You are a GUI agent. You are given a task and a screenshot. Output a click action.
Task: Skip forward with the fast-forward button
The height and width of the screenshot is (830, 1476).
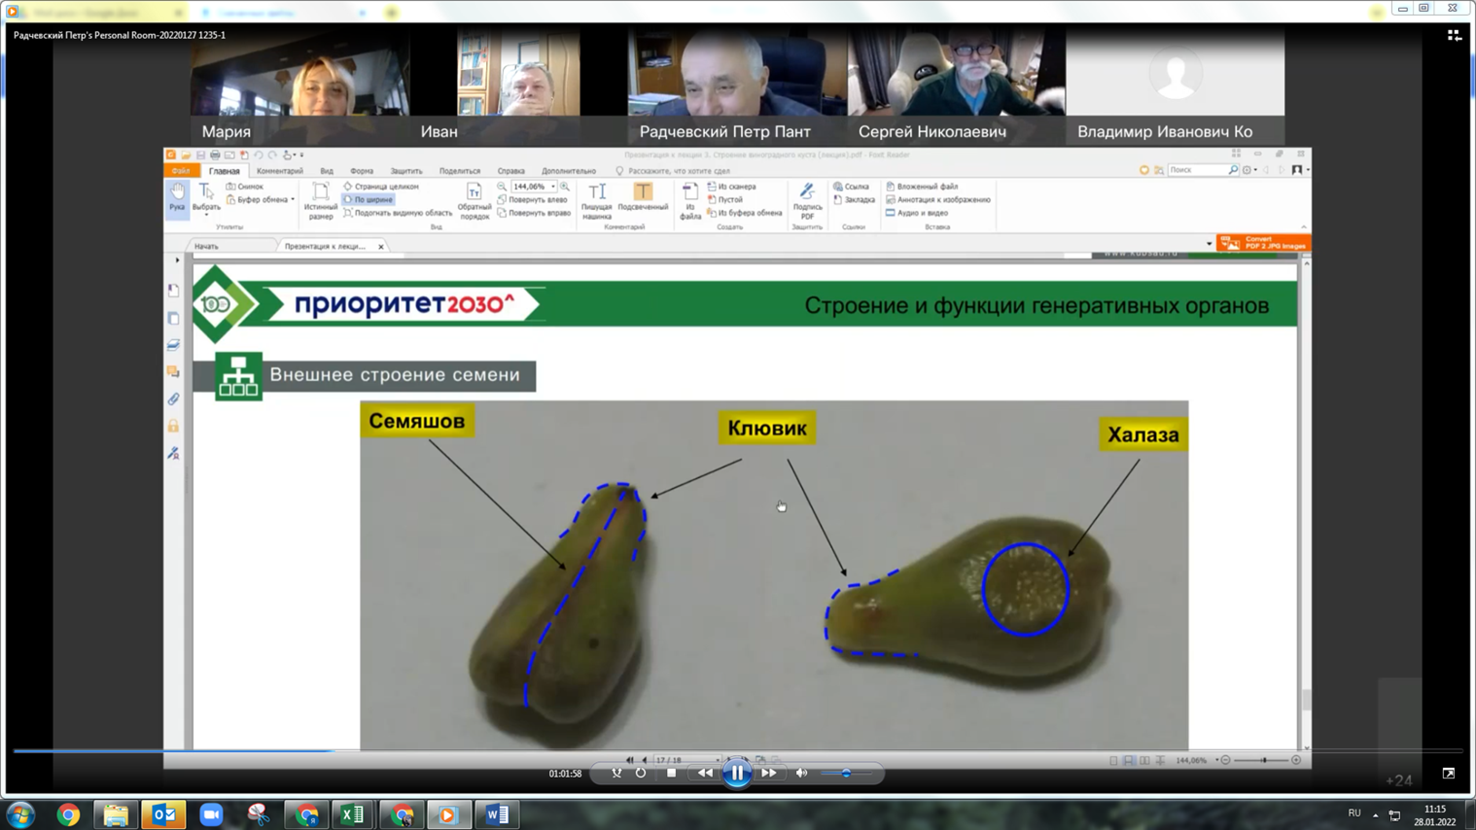769,773
